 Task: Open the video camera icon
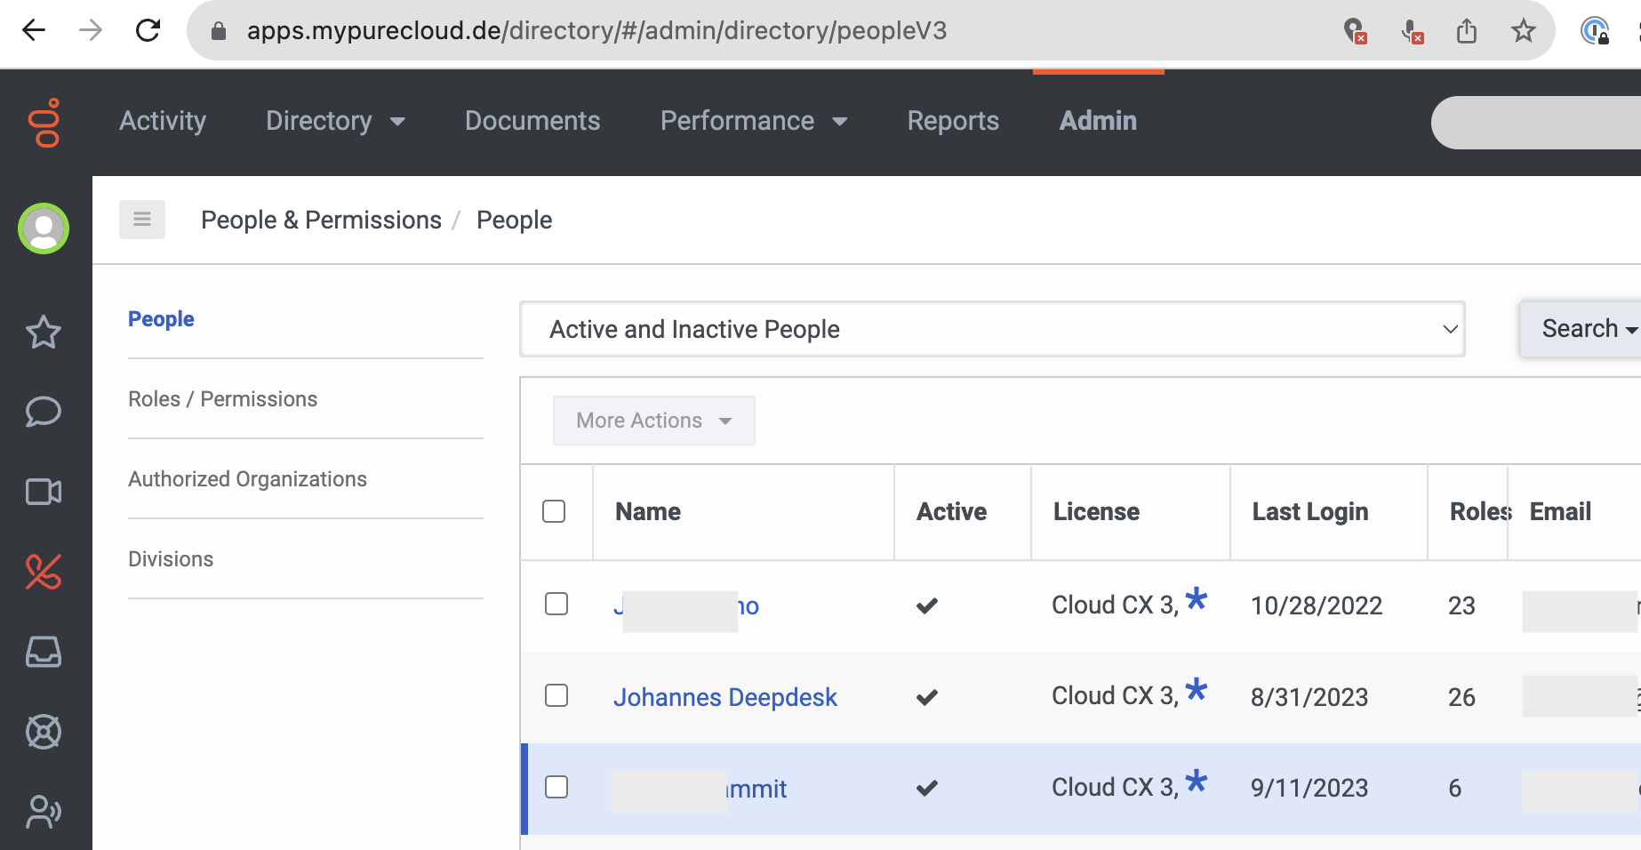pos(44,492)
